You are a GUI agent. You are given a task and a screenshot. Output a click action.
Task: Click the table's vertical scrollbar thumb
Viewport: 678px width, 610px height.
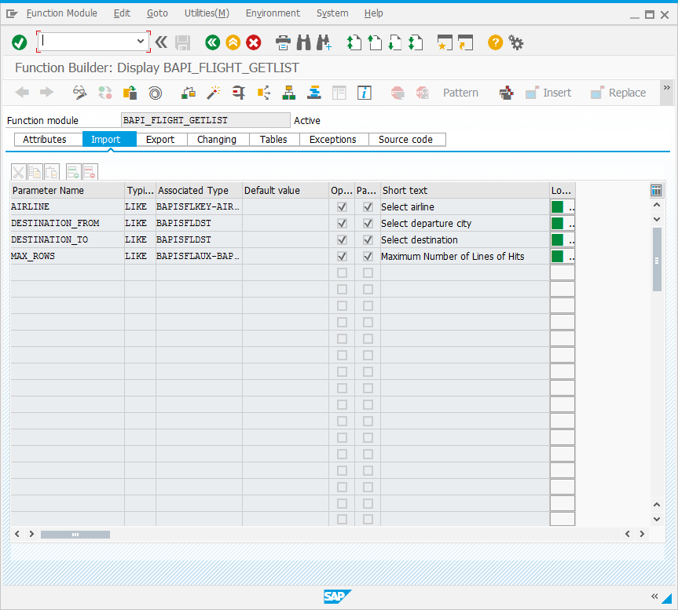[x=657, y=260]
